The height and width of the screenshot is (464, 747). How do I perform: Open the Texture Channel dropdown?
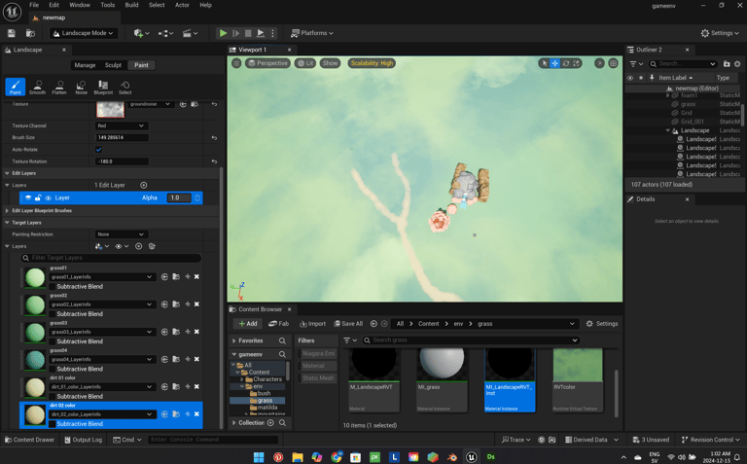click(x=121, y=125)
